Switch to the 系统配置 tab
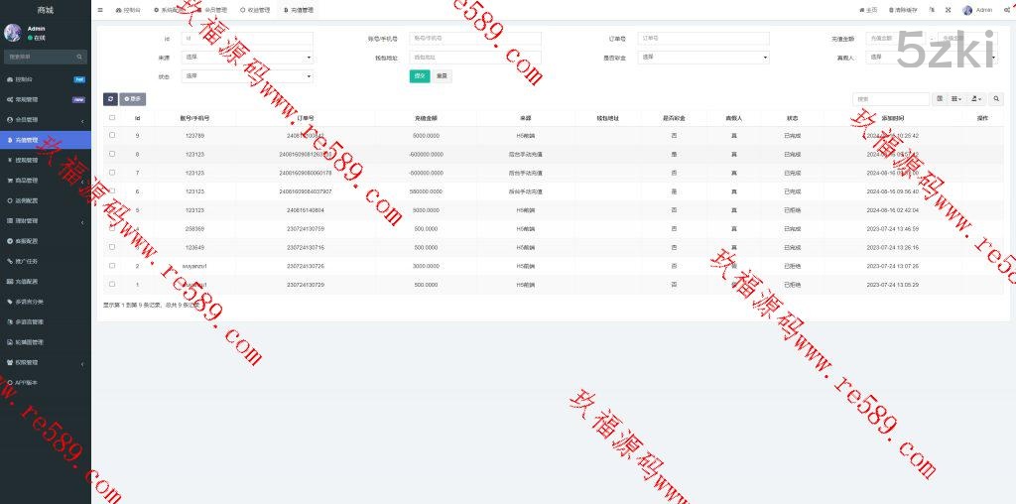 pos(167,10)
